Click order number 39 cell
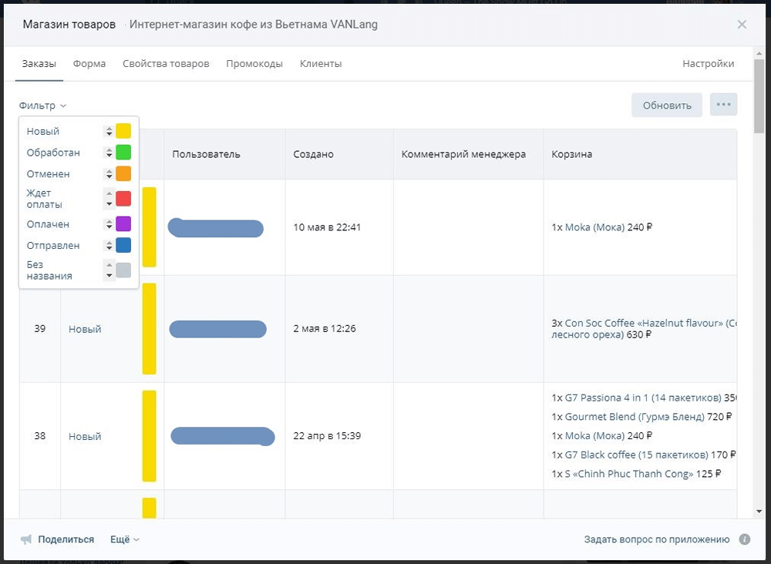Image resolution: width=771 pixels, height=564 pixels. click(x=40, y=329)
